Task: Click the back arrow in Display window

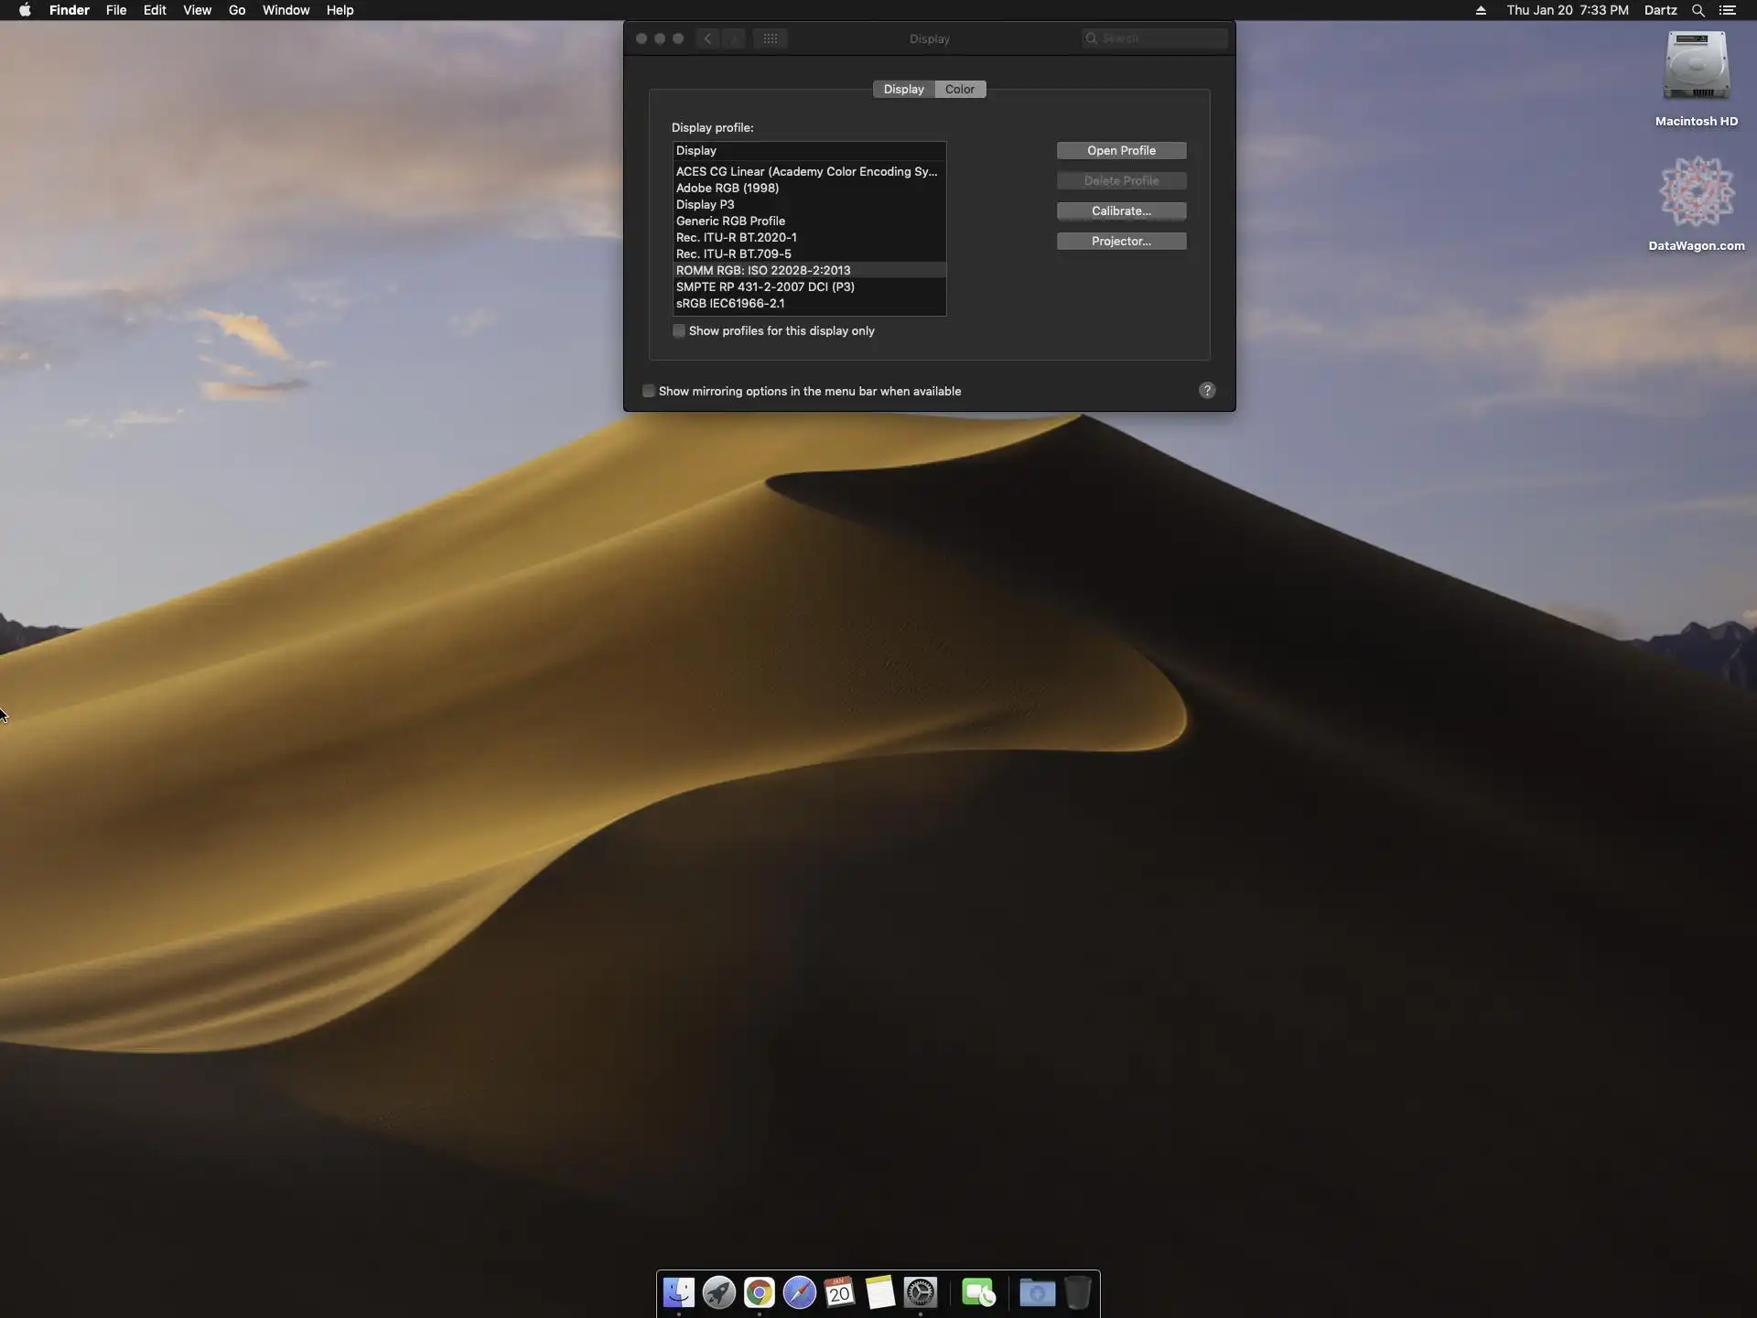Action: click(707, 38)
